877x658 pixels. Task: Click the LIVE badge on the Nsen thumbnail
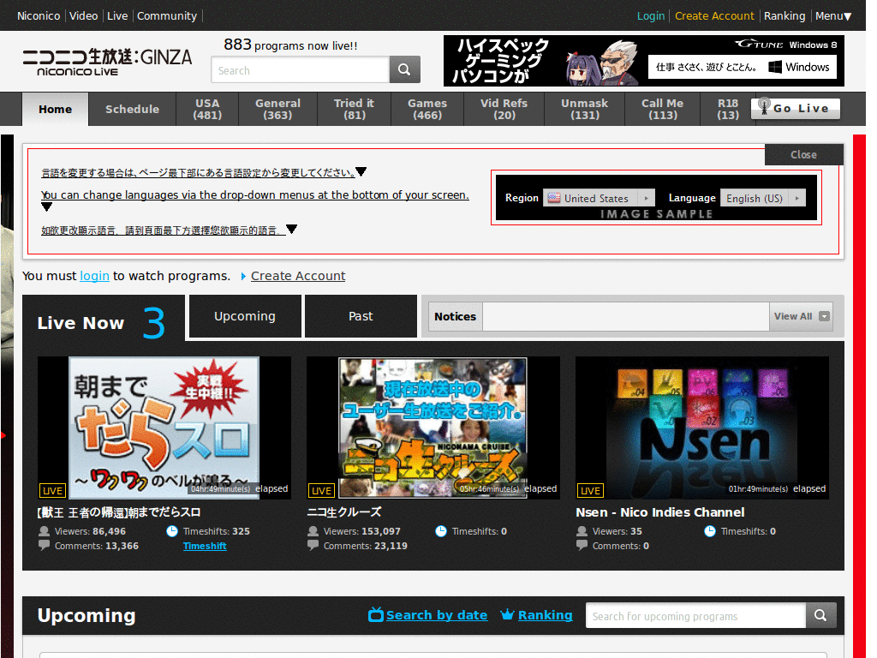coord(590,491)
